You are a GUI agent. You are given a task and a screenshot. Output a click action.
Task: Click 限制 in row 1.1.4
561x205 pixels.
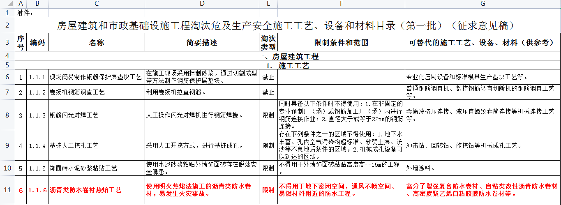click(x=268, y=146)
